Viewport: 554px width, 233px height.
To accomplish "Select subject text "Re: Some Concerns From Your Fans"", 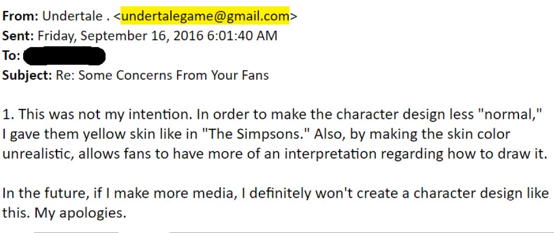I will point(163,75).
